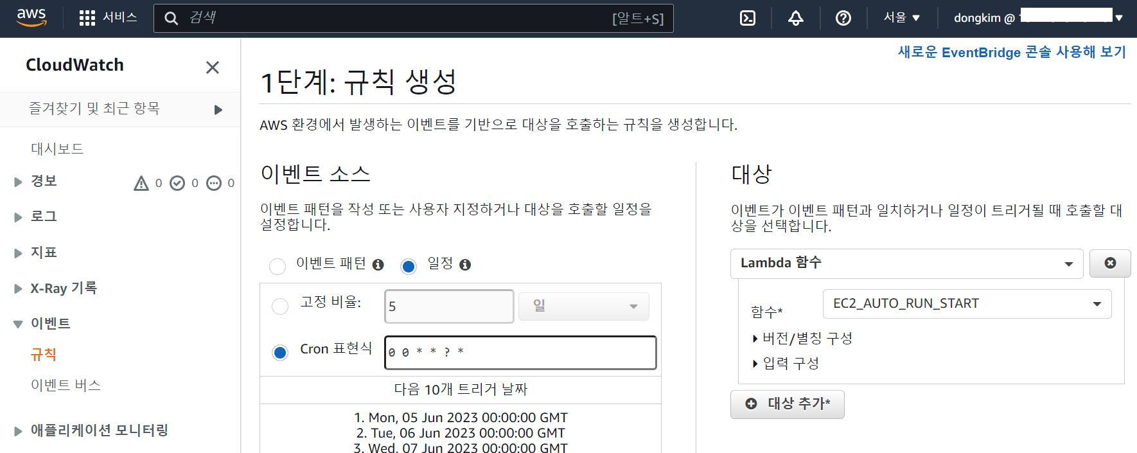Open the Lambda 함수 target type dropdown
The image size is (1137, 453).
tap(906, 263)
